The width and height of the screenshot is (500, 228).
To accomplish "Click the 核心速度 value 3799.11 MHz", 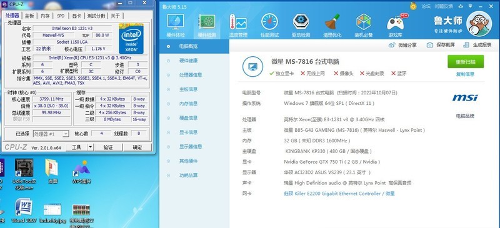I will (51, 99).
